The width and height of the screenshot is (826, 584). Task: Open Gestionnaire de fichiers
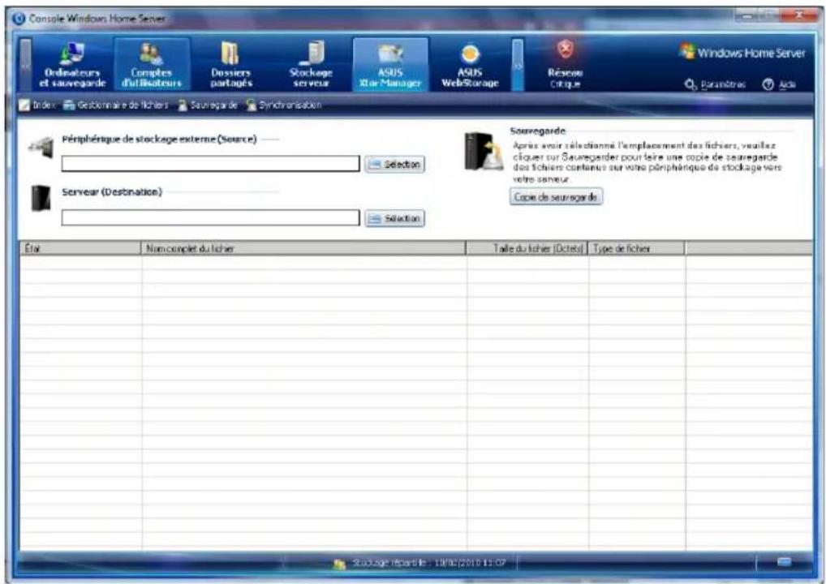coord(116,105)
